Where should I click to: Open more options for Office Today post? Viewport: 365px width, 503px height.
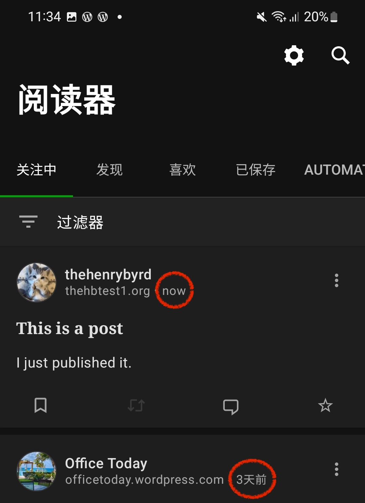pos(336,469)
